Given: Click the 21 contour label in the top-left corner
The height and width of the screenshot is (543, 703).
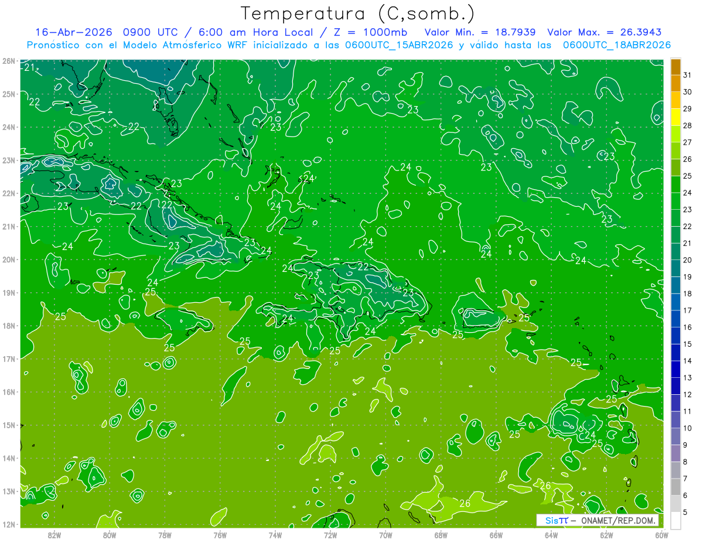Looking at the screenshot, I should 30,67.
